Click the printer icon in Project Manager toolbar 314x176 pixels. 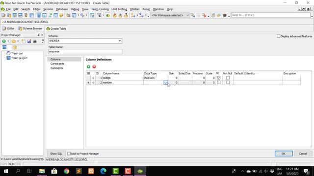pos(35,41)
